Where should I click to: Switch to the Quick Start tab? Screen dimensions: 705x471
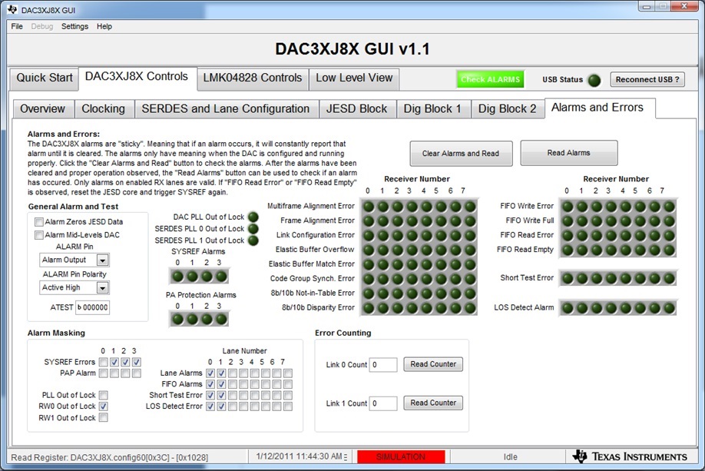[44, 78]
